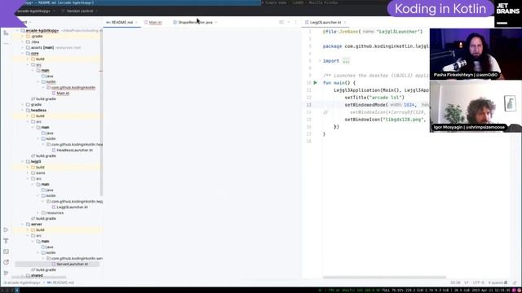This screenshot has width=522, height=293.
Task: Click the 4 spaces indent indicator
Action: 496,282
